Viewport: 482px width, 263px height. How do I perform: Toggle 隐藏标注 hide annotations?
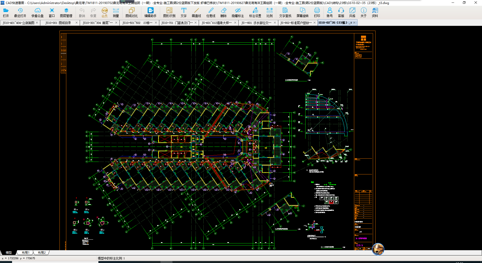click(x=238, y=13)
